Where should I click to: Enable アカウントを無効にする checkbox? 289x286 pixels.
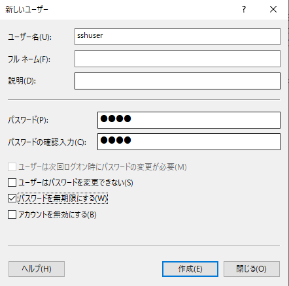coord(12,214)
